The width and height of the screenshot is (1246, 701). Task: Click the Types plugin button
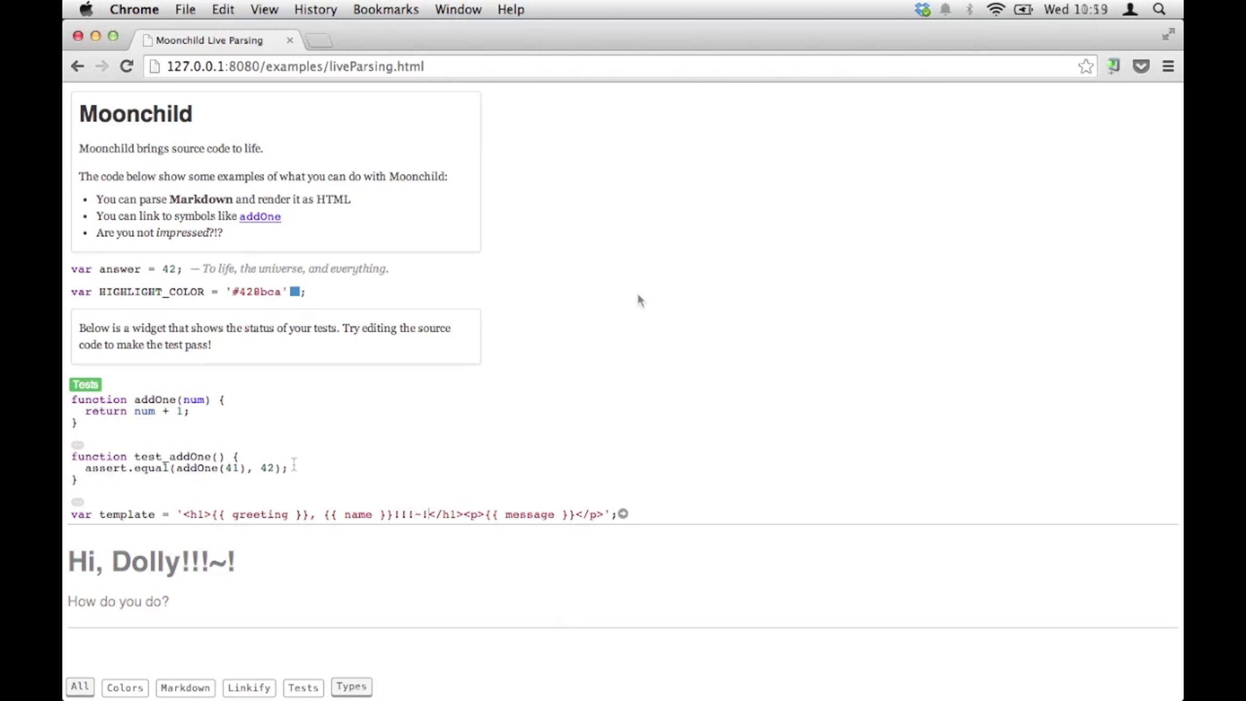pyautogui.click(x=351, y=686)
